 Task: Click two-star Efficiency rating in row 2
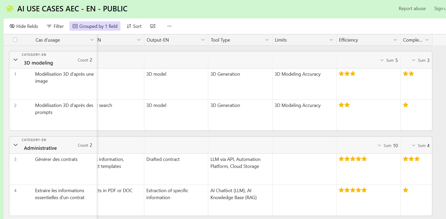tap(344, 105)
